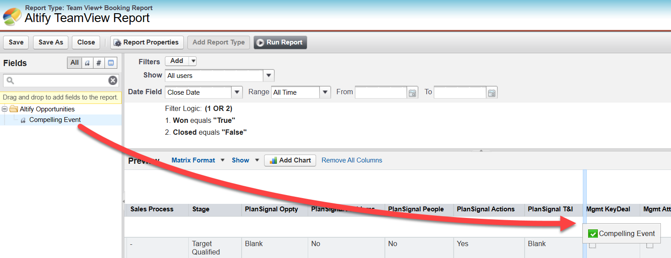Click the Save As button
Screen dimensions: 671x258
tap(51, 42)
